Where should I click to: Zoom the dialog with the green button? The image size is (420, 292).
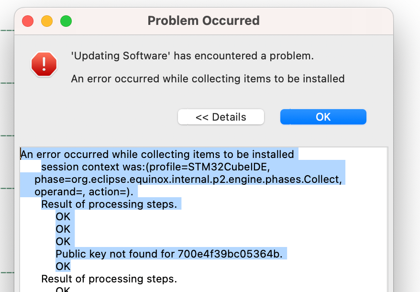pyautogui.click(x=66, y=21)
